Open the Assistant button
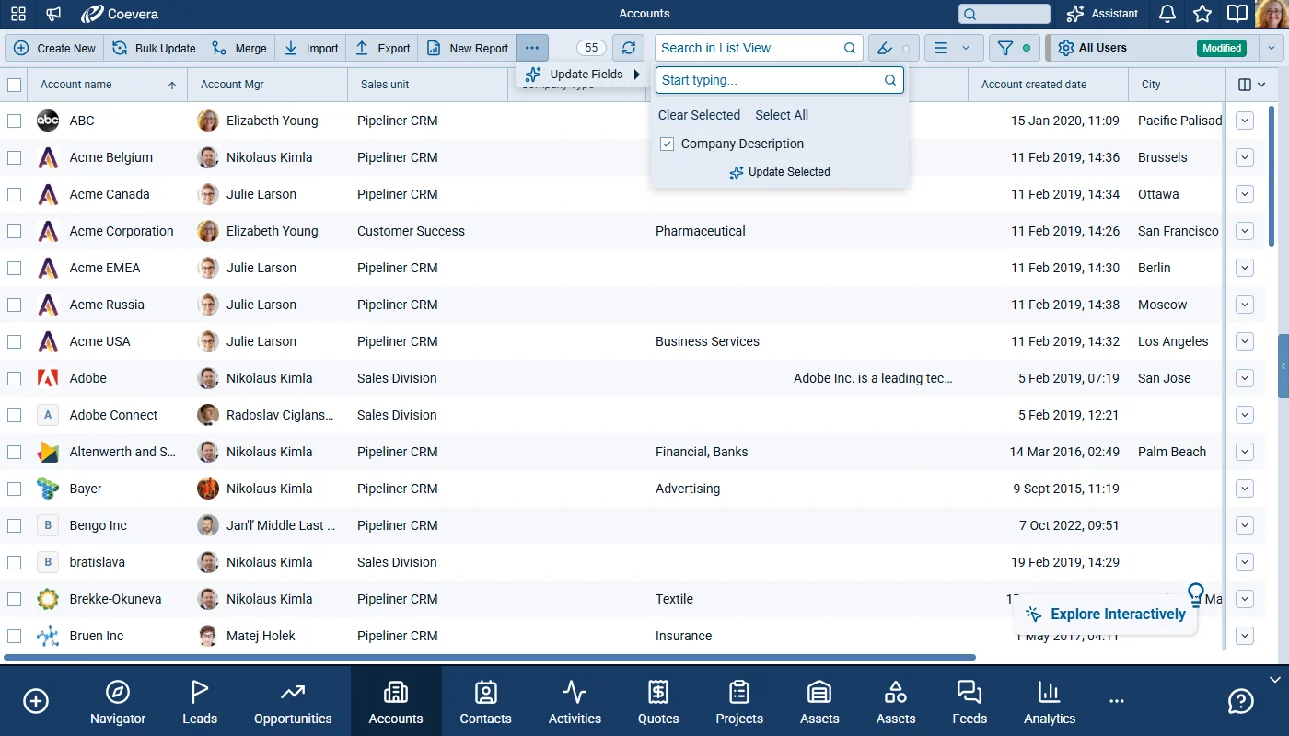Viewport: 1289px width, 736px height. pyautogui.click(x=1102, y=14)
